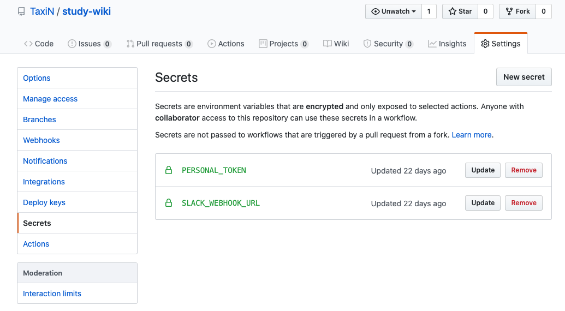Image resolution: width=565 pixels, height=311 pixels.
Task: Open the Unwatch dropdown menu
Action: [393, 11]
